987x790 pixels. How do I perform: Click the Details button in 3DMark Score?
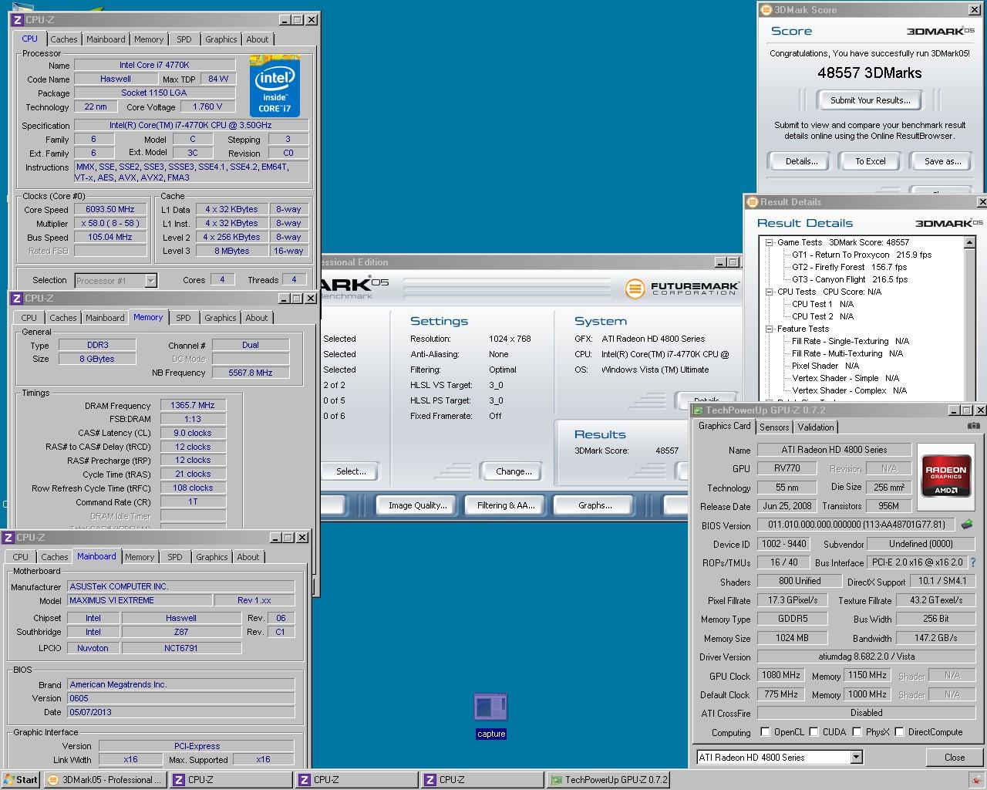coord(802,161)
